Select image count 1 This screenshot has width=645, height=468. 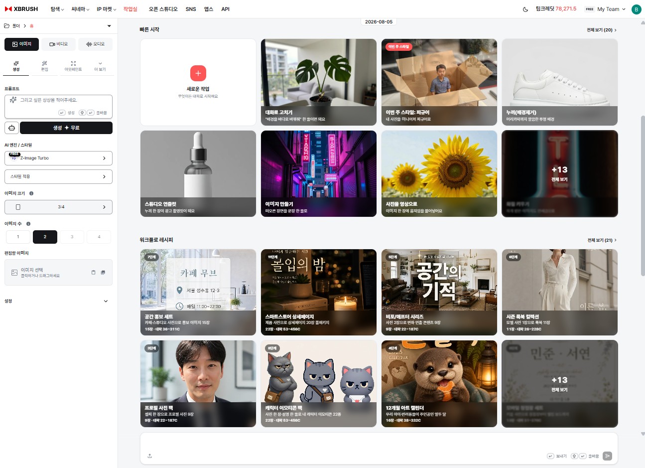(x=18, y=237)
